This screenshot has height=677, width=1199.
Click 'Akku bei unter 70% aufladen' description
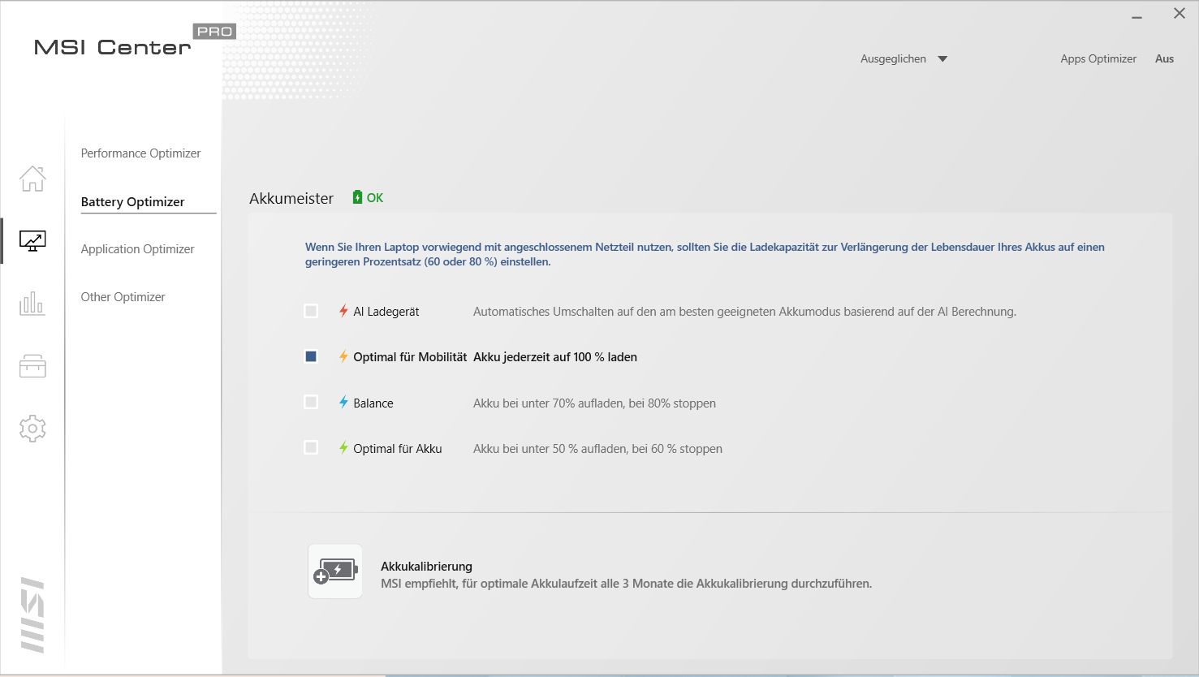tap(594, 403)
